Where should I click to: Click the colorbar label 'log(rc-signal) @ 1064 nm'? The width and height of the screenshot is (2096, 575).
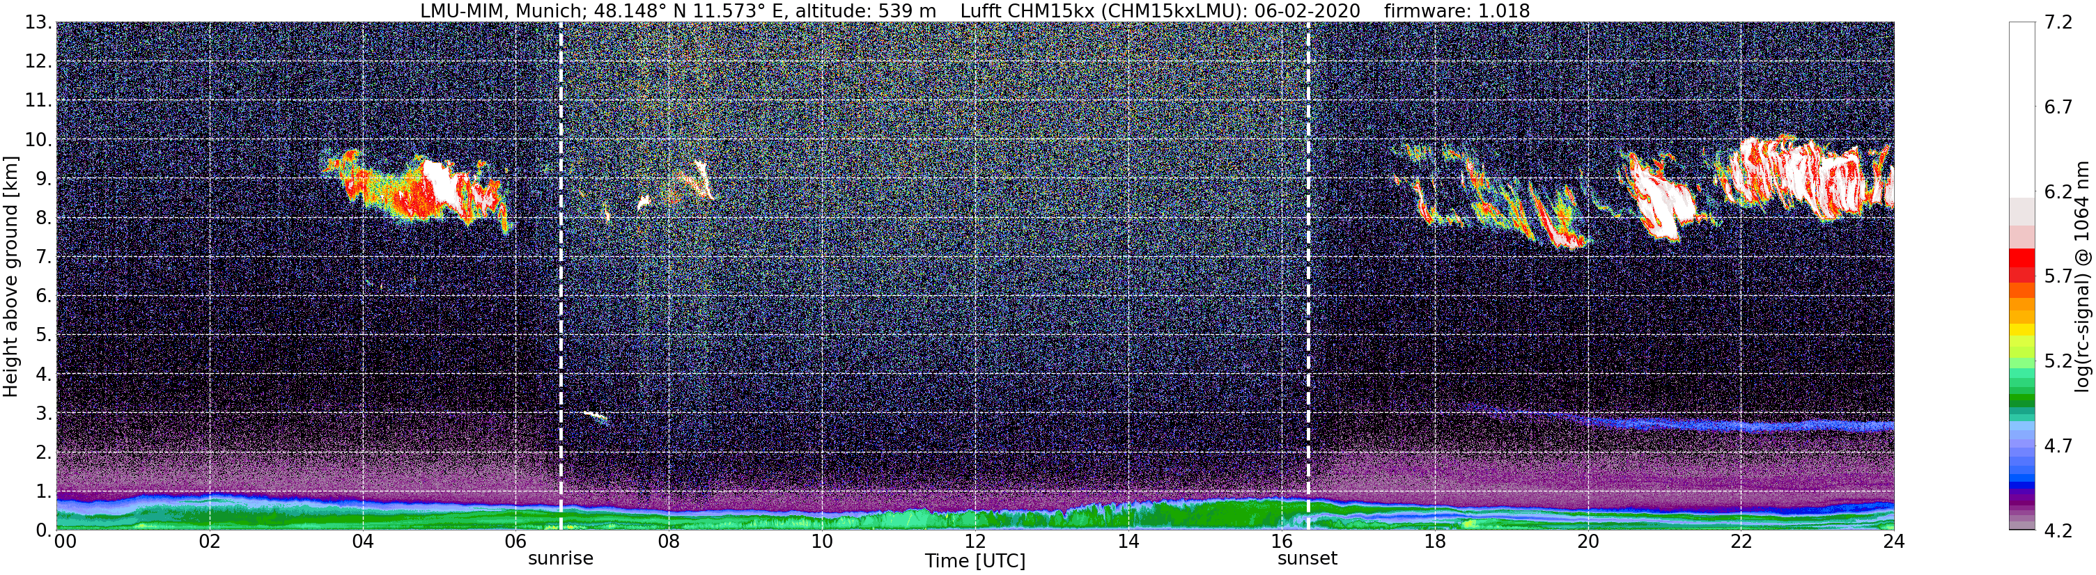(x=2082, y=276)
